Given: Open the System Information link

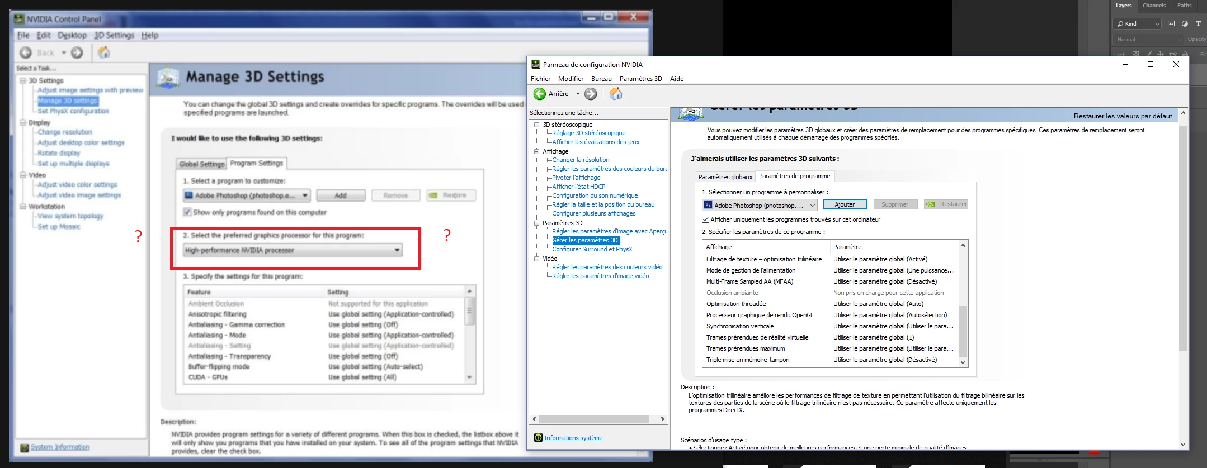Looking at the screenshot, I should (60, 447).
